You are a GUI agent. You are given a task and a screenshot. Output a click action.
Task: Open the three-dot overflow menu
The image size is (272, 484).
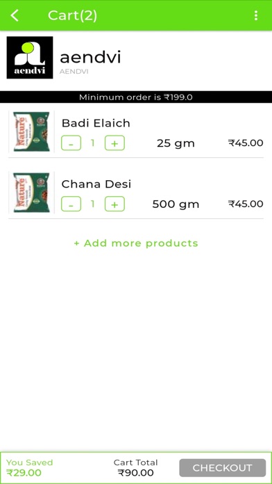point(255,15)
